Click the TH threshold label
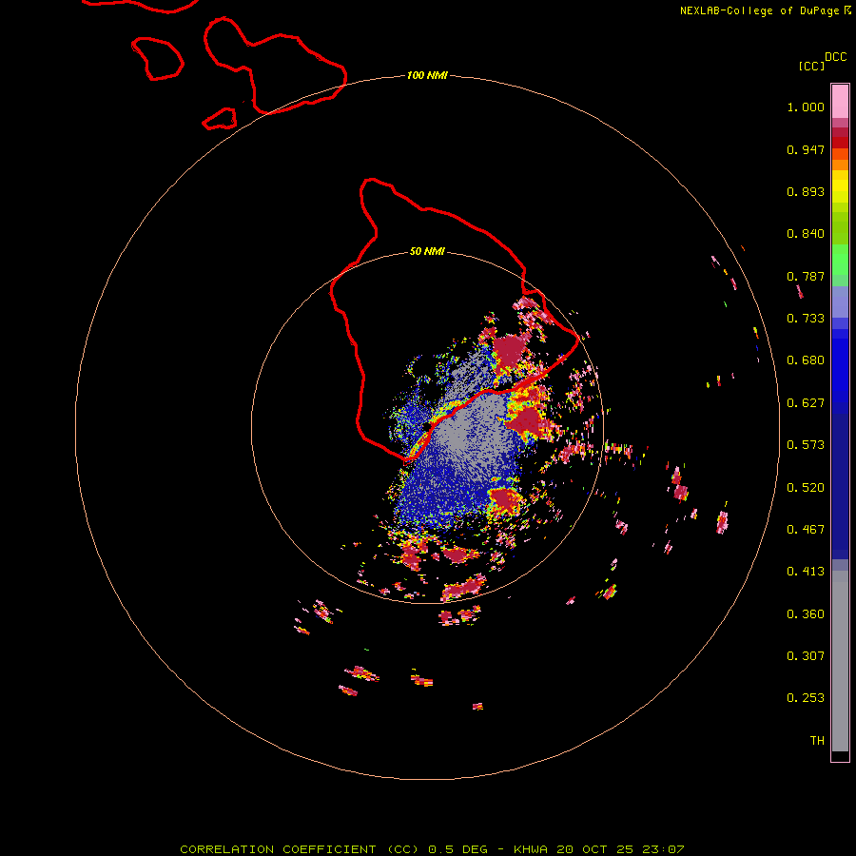 817,741
